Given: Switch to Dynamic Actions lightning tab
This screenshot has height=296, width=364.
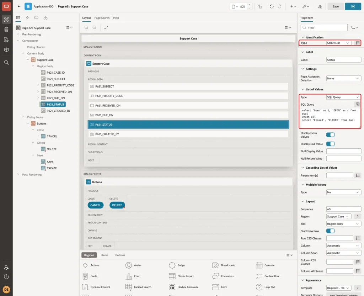Looking at the screenshot, I should coord(27,18).
